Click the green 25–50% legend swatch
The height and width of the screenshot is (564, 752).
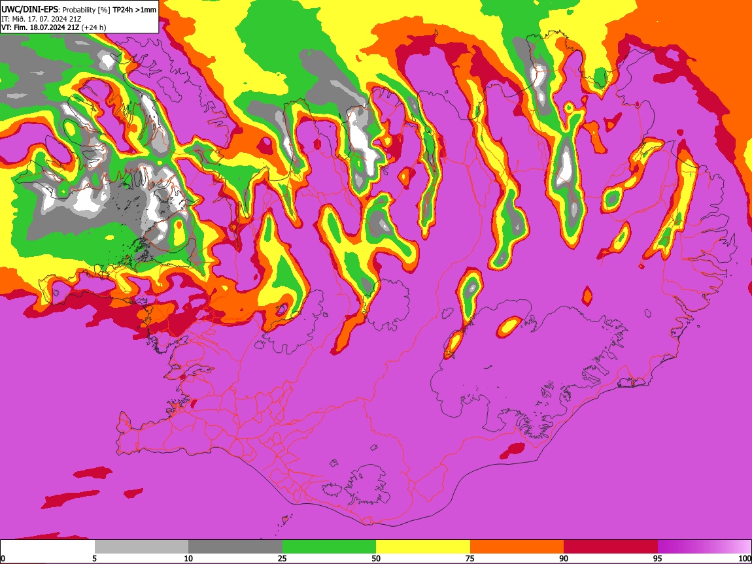pyautogui.click(x=329, y=546)
